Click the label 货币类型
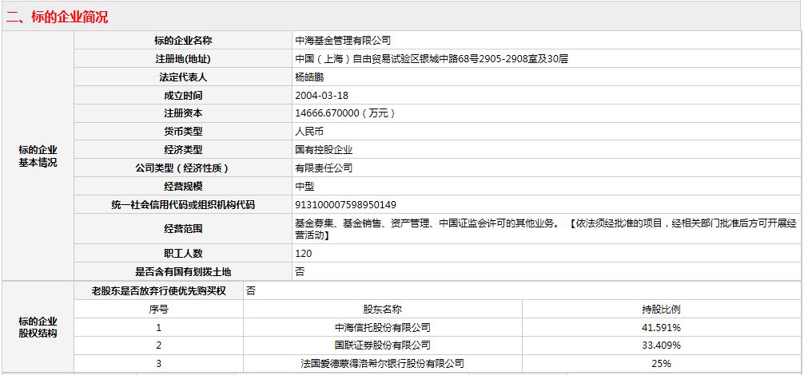This screenshot has width=804, height=375. (183, 132)
